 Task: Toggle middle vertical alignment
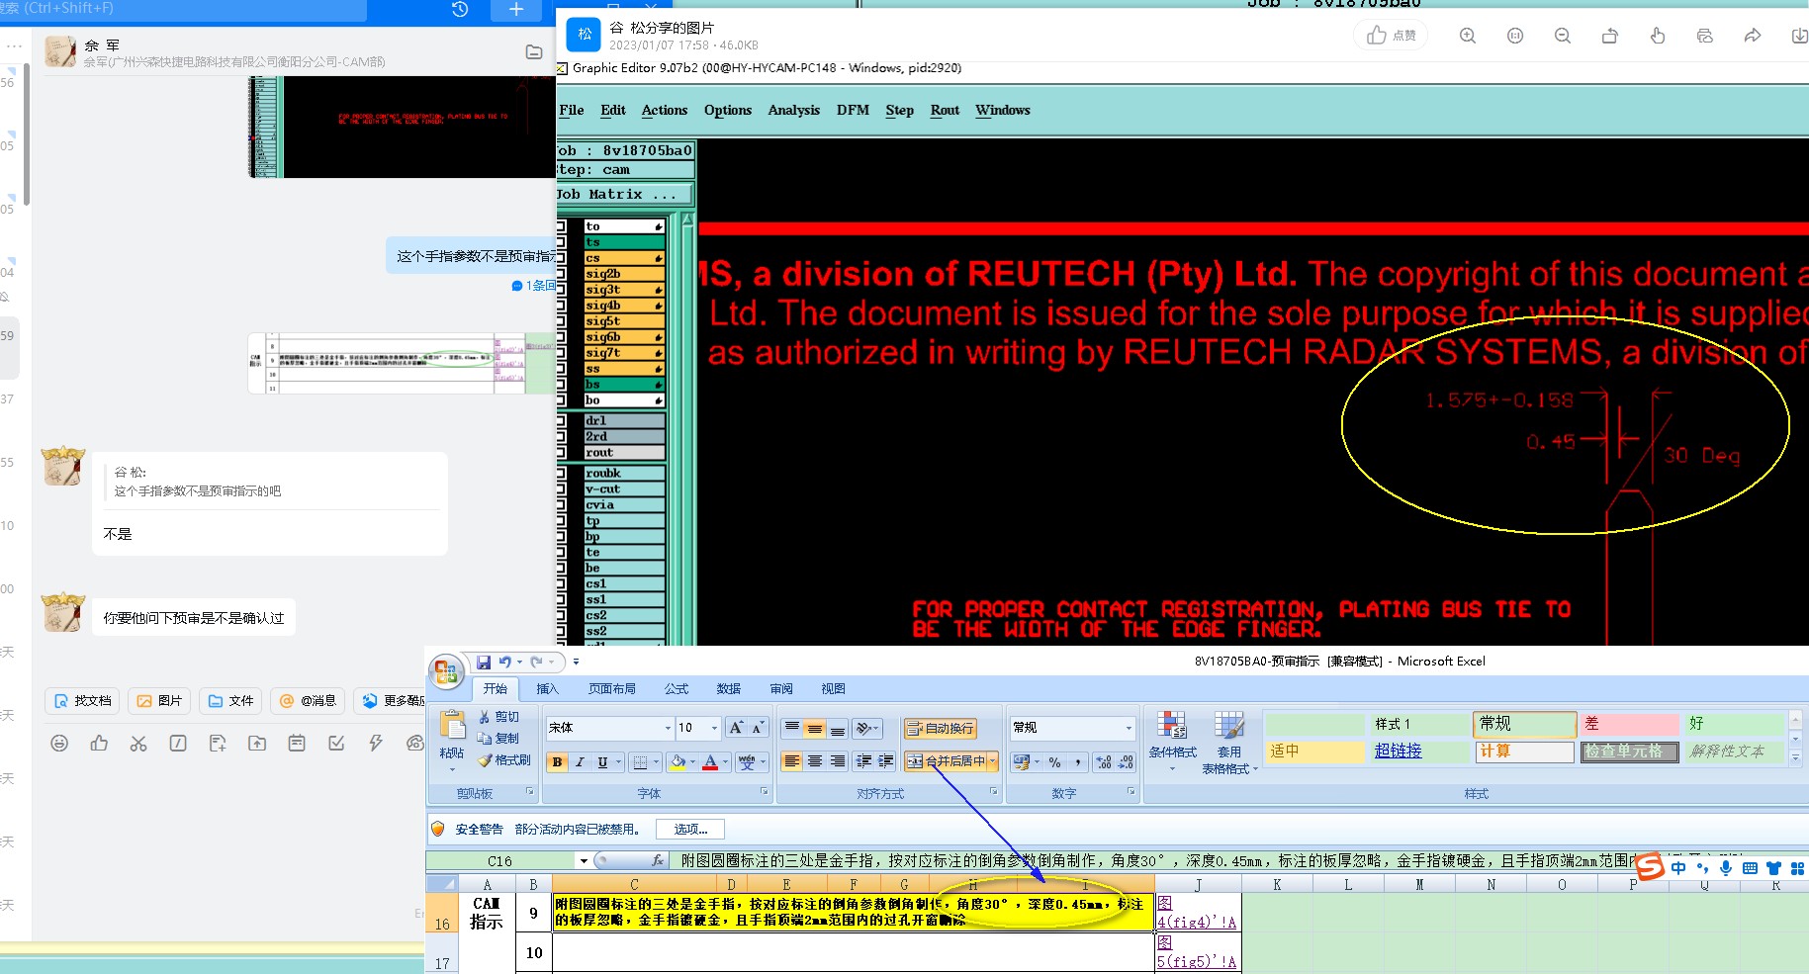coord(814,729)
